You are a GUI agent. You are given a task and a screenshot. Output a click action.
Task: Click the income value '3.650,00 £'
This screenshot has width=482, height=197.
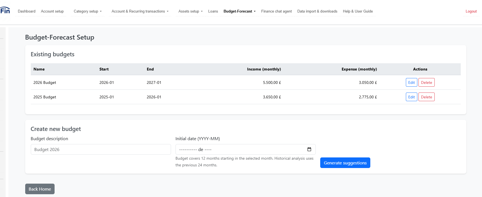pyautogui.click(x=272, y=97)
